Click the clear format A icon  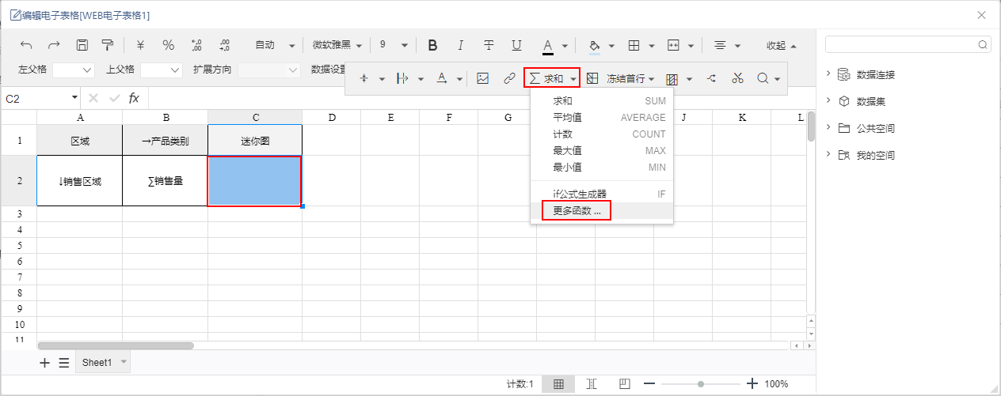[x=441, y=78]
